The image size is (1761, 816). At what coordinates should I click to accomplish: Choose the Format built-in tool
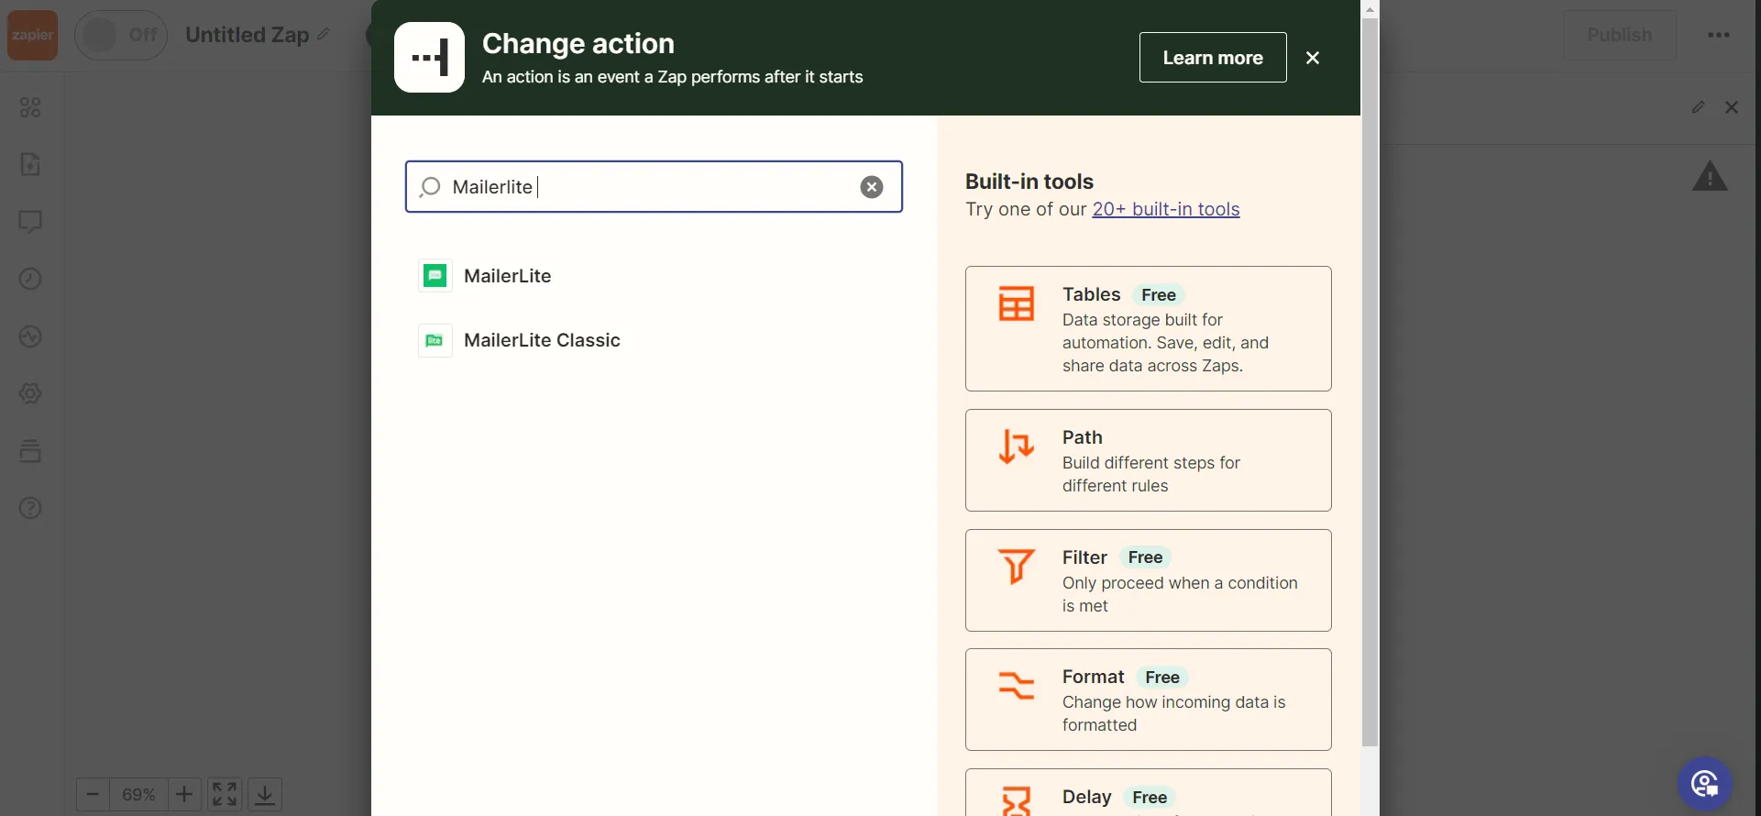point(1149,700)
